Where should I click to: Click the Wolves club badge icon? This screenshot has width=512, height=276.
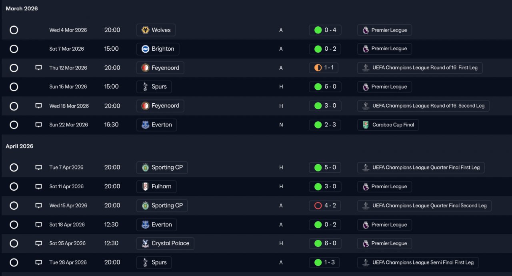(145, 30)
